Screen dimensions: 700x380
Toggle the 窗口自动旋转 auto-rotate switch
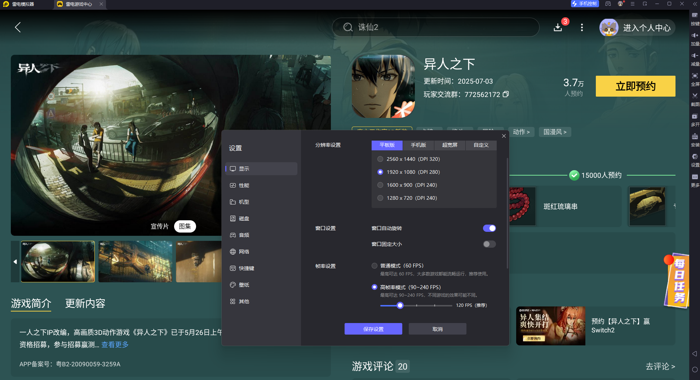(x=489, y=228)
